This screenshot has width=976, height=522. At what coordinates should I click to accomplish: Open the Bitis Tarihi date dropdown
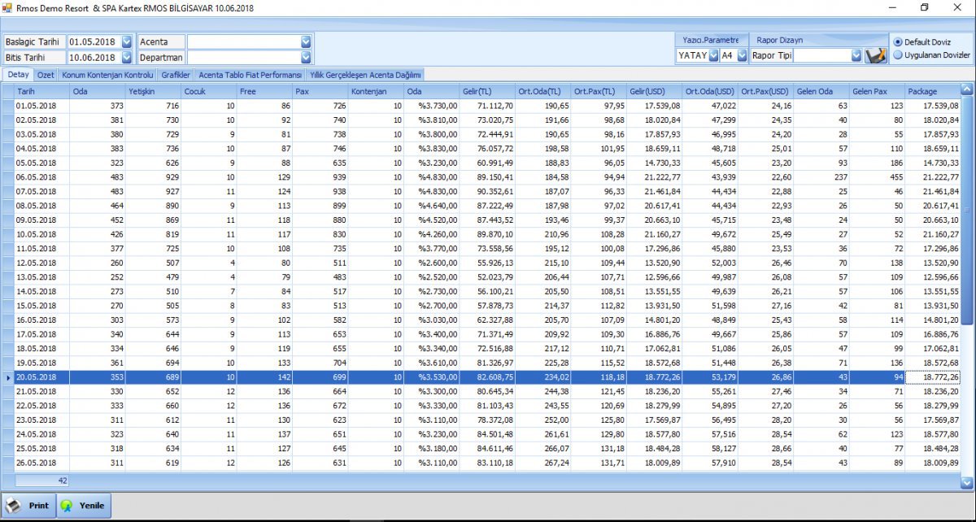pyautogui.click(x=127, y=58)
